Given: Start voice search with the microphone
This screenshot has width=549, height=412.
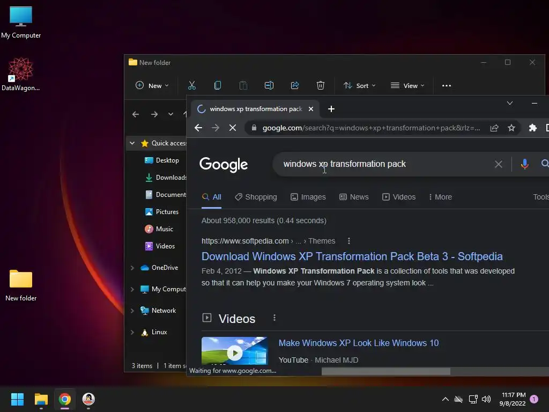Looking at the screenshot, I should click(524, 164).
